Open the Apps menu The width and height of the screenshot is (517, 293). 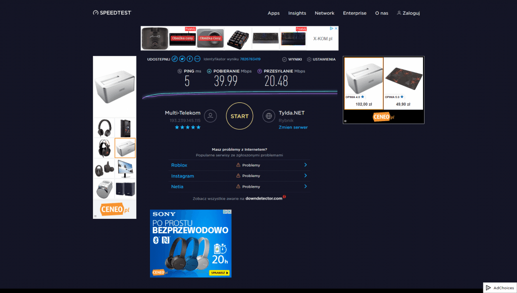(x=273, y=13)
